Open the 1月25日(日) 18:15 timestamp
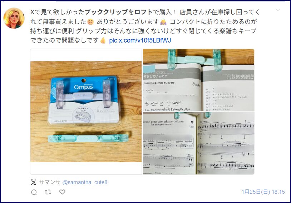 [263, 192]
